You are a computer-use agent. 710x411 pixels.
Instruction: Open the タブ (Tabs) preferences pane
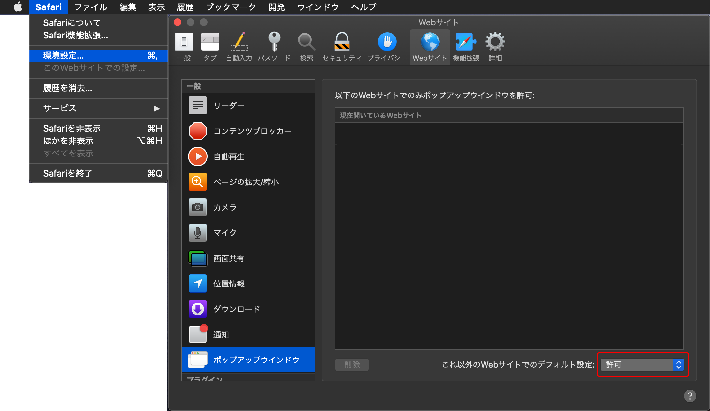click(210, 47)
